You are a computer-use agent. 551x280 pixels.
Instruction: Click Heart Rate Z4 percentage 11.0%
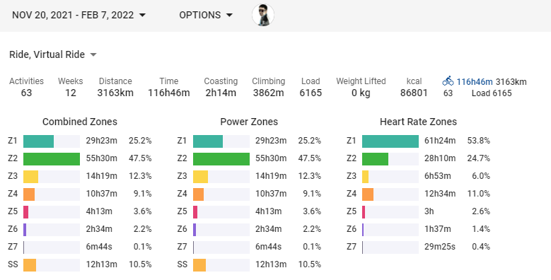tap(479, 194)
